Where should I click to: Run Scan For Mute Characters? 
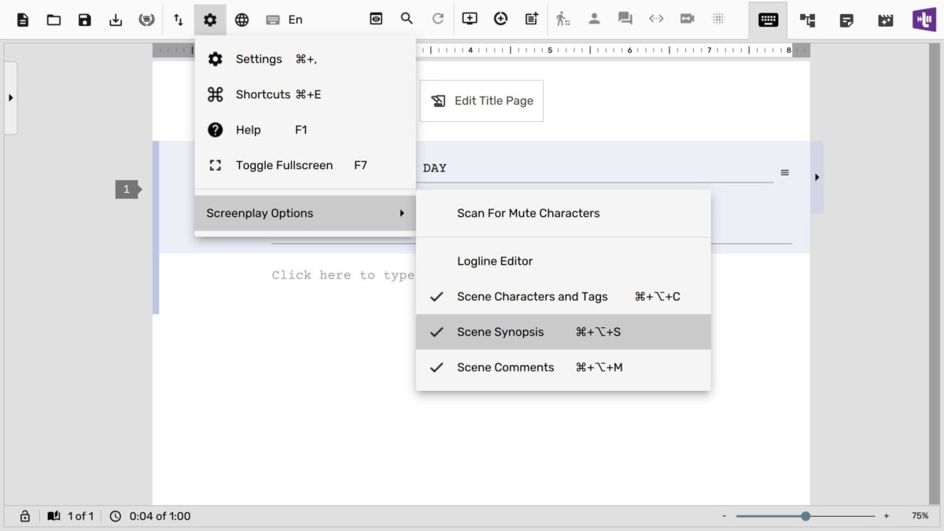pos(529,212)
